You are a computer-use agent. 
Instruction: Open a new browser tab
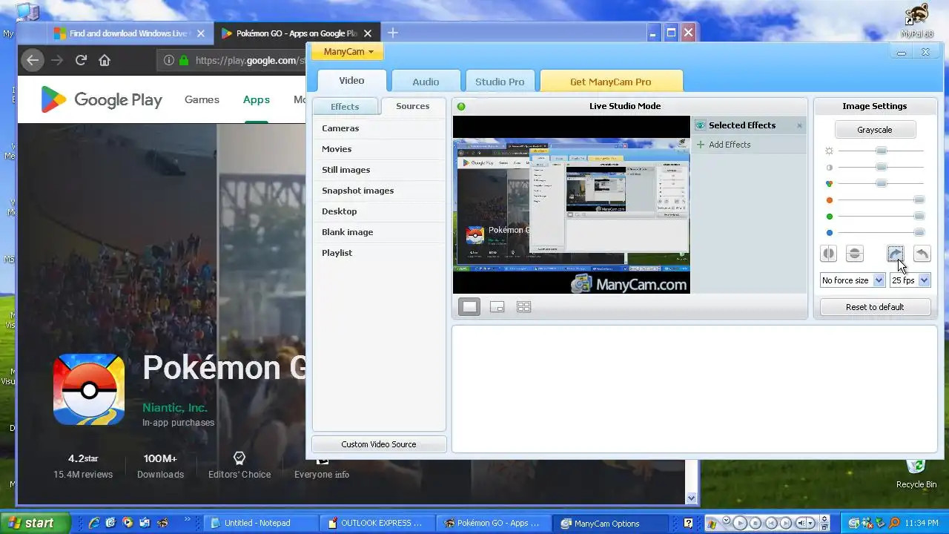[393, 33]
